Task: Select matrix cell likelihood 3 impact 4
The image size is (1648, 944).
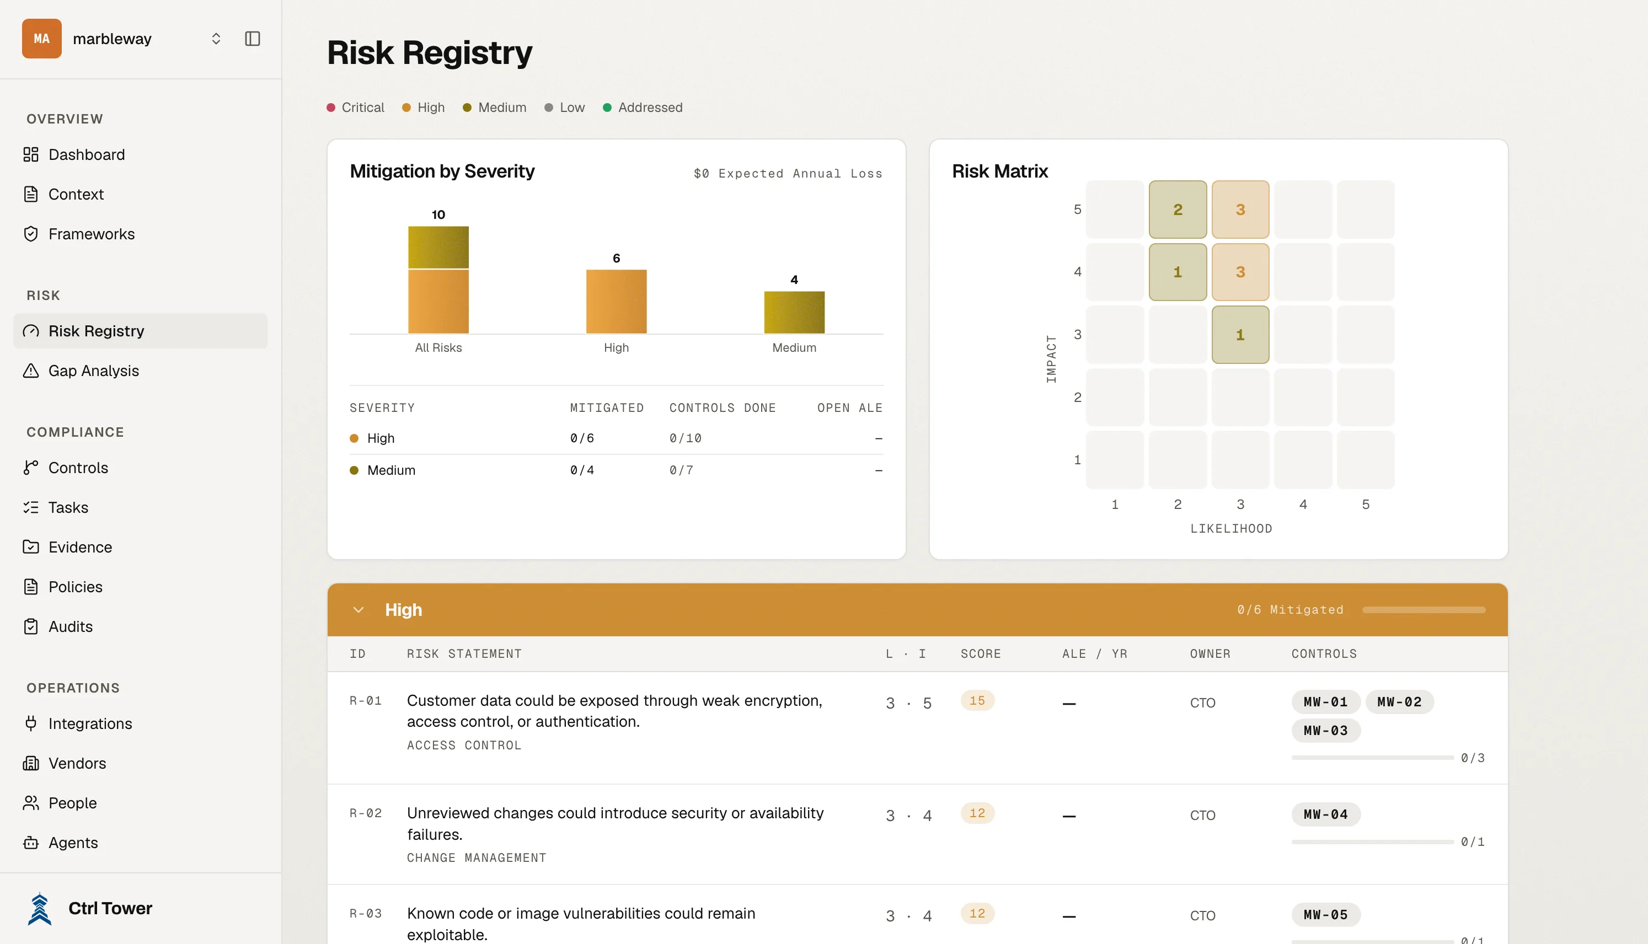Action: point(1240,272)
